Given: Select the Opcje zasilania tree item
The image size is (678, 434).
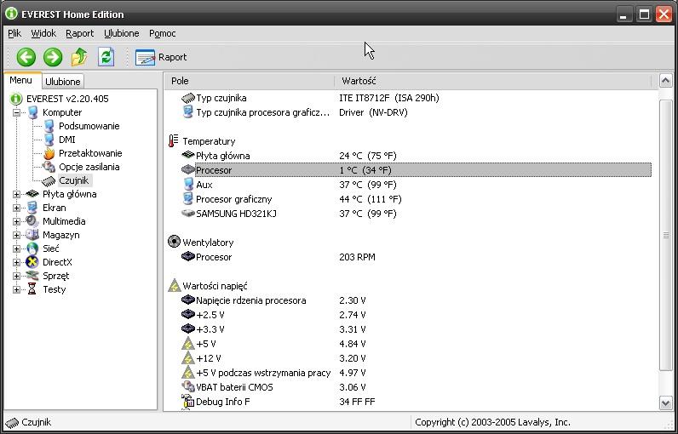Looking at the screenshot, I should (89, 167).
